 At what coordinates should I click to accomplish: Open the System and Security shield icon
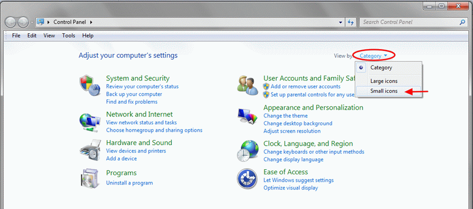[91, 85]
